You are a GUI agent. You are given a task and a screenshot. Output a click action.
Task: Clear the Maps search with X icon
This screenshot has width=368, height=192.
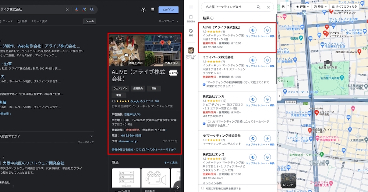pos(269,7)
